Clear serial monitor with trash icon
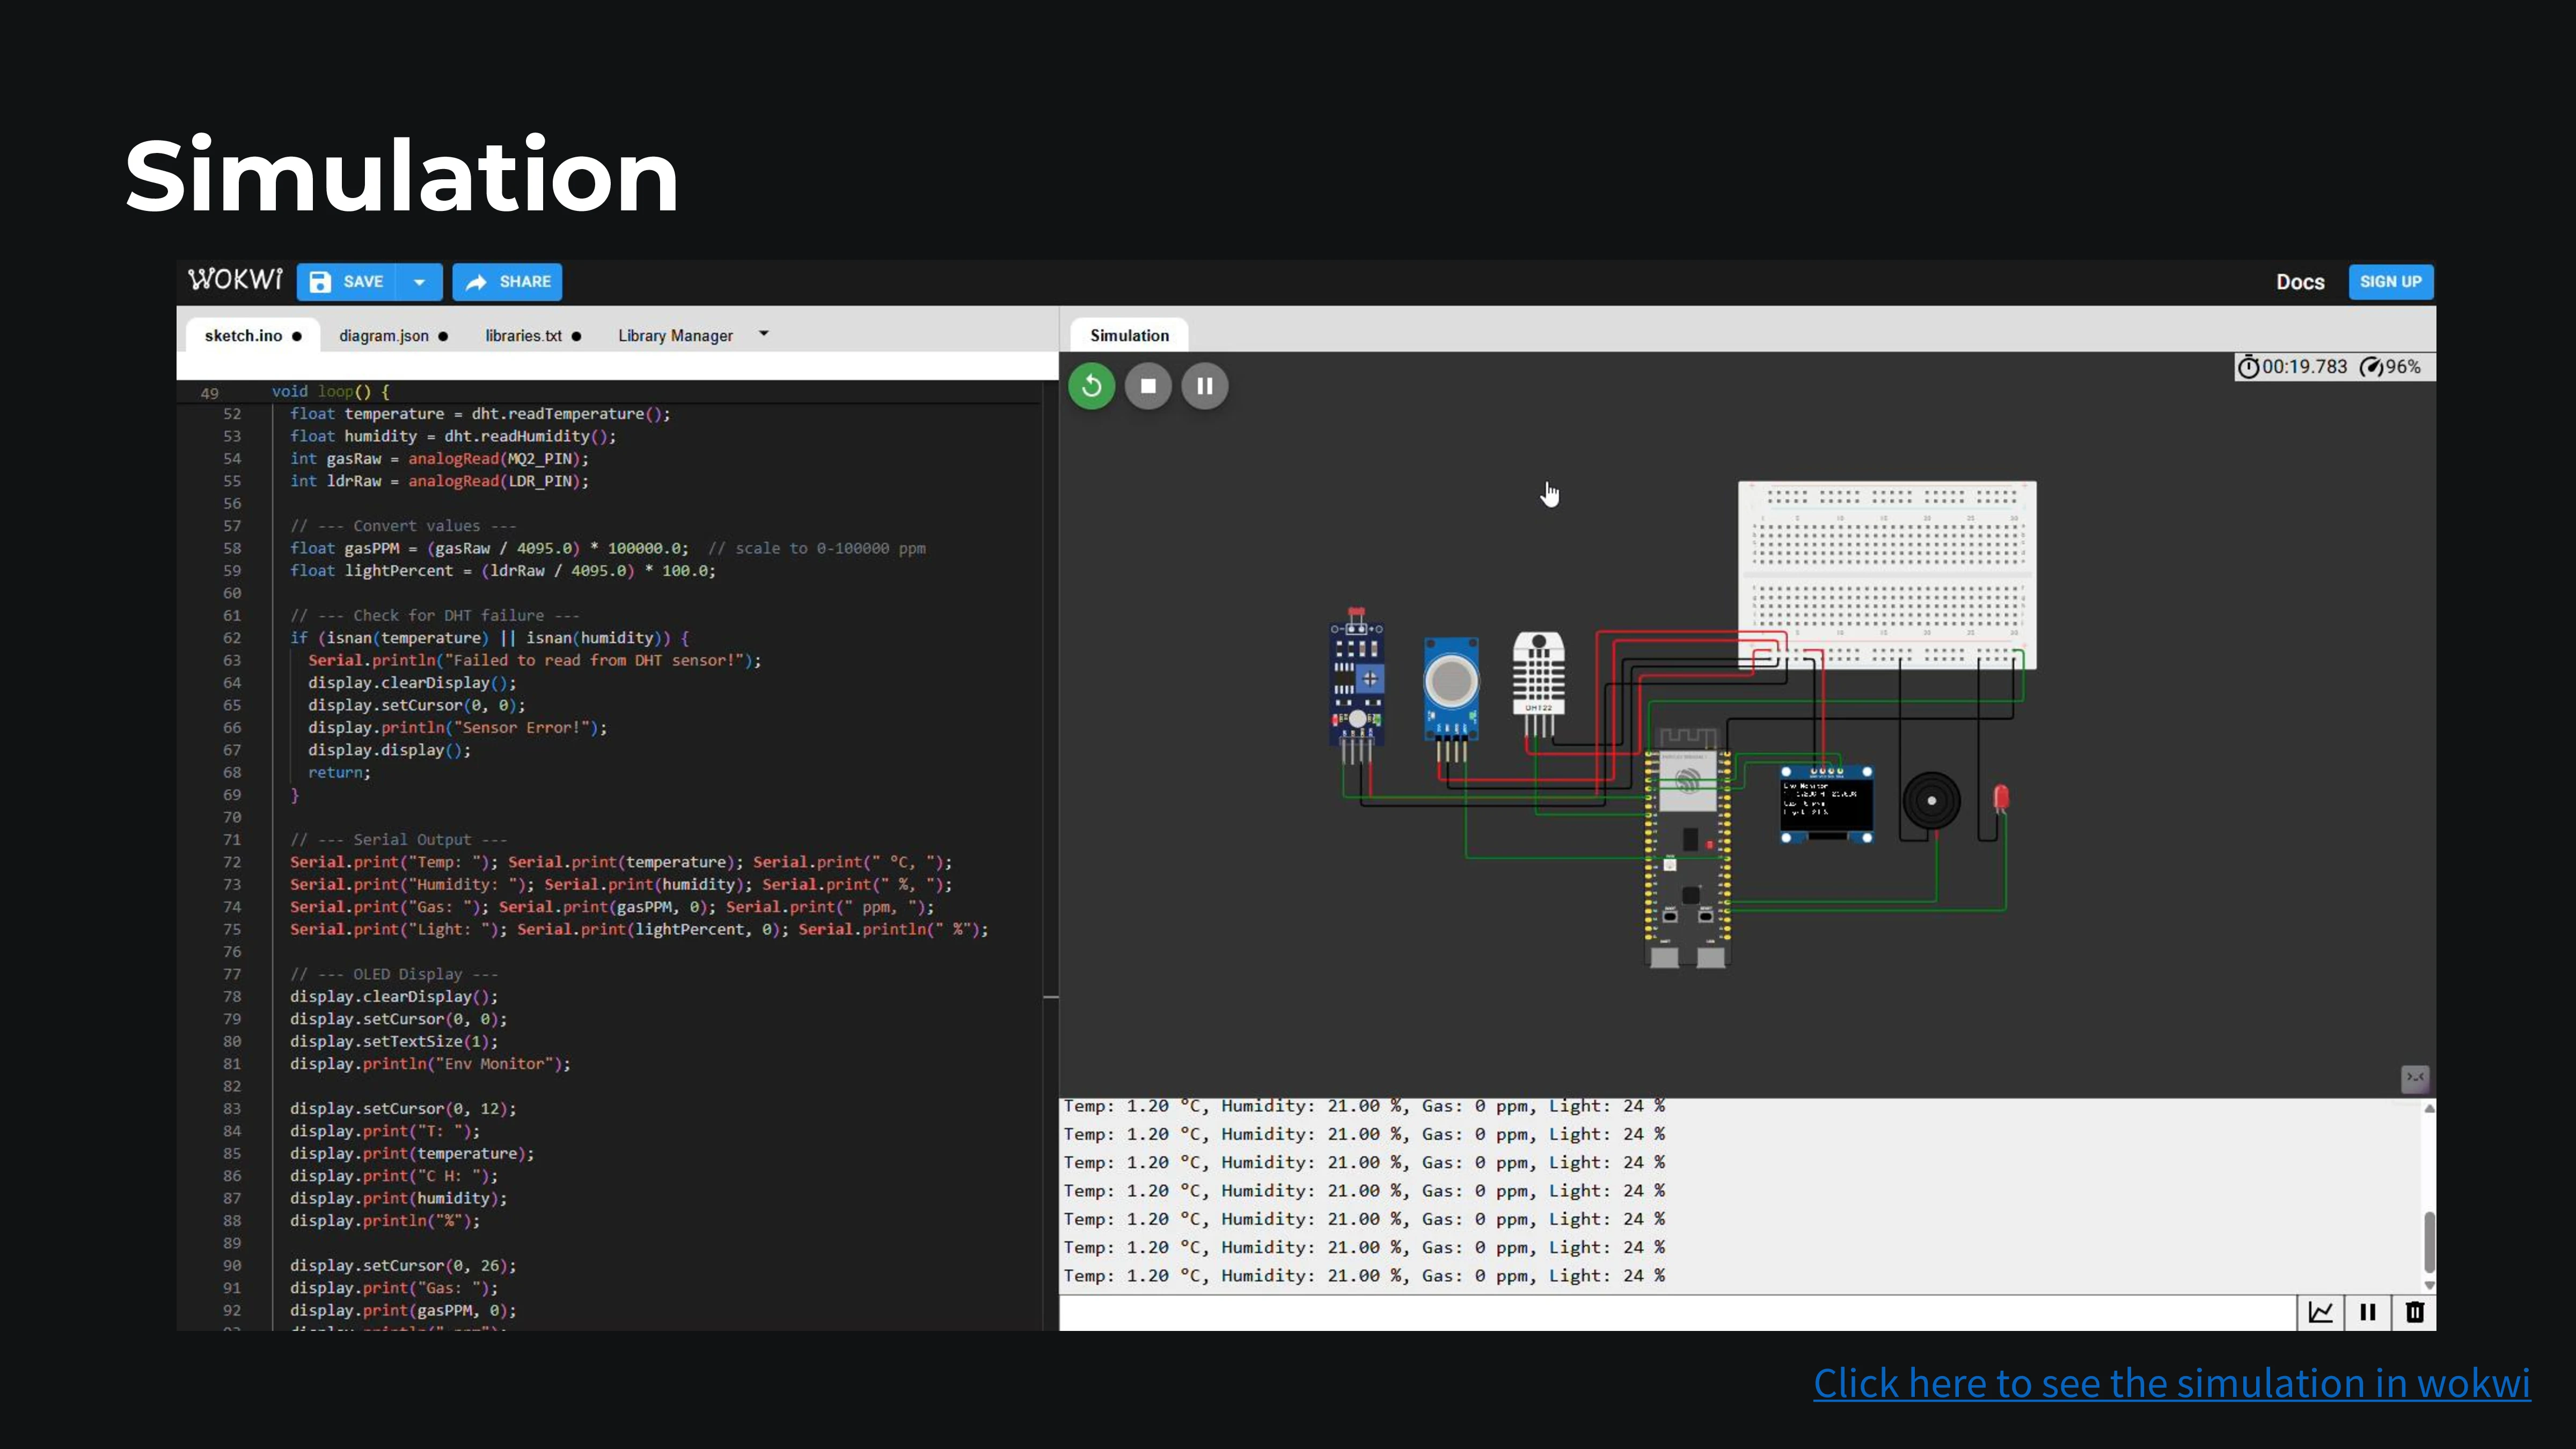The image size is (2576, 1449). point(2414,1312)
